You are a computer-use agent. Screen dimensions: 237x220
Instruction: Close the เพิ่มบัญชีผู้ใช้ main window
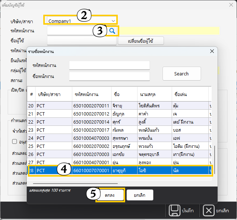[231, 5]
